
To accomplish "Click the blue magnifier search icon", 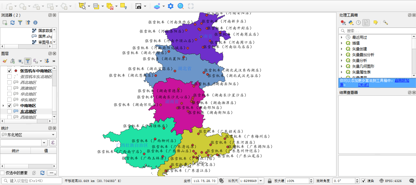I will click(181, 6).
